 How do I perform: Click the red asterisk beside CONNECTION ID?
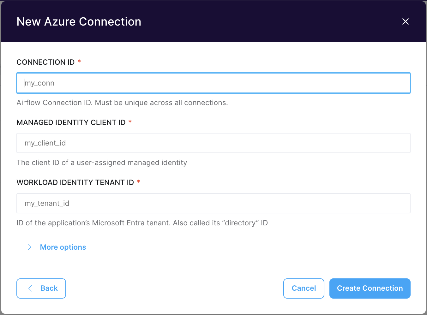79,62
